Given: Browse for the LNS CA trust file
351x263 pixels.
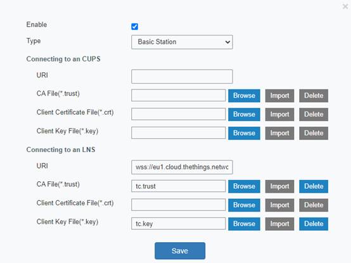Looking at the screenshot, I should coord(244,186).
